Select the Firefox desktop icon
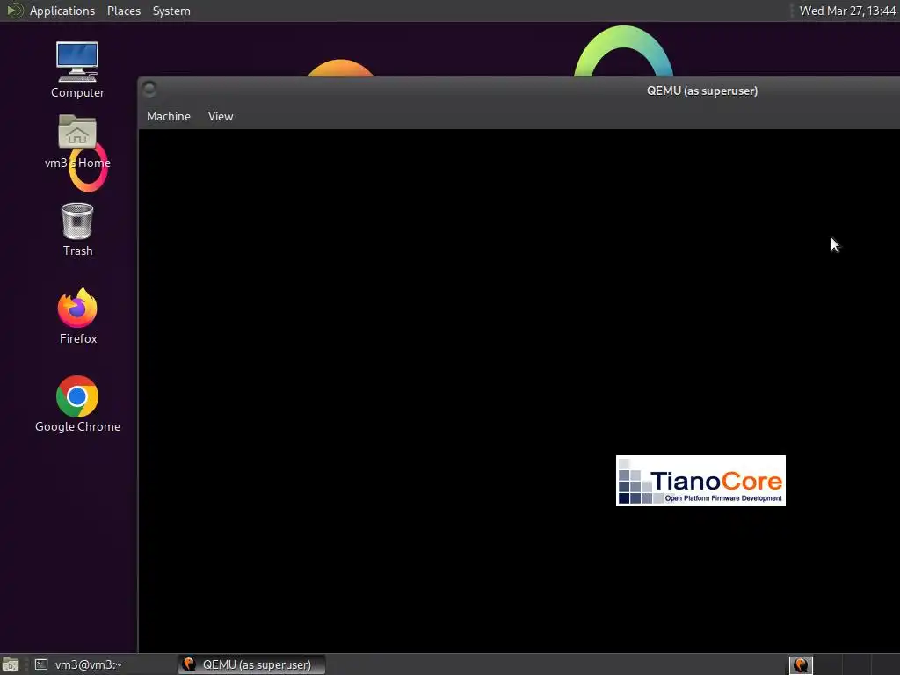Viewport: 900px width, 675px height. pos(77,316)
